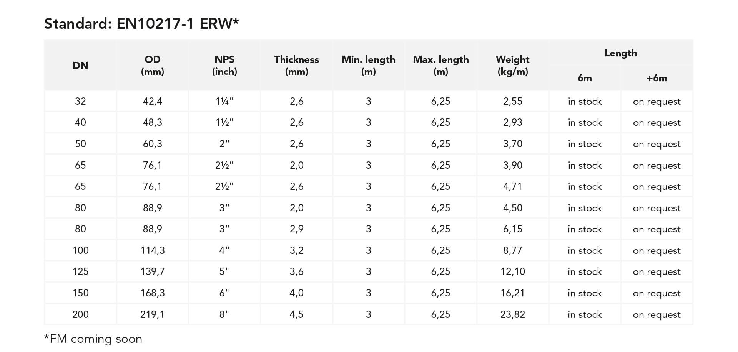Click the '*FM coming soon' footnote
738x352 pixels.
click(x=93, y=339)
